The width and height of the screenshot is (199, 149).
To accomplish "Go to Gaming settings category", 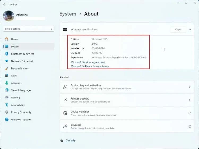I will 15,98.
